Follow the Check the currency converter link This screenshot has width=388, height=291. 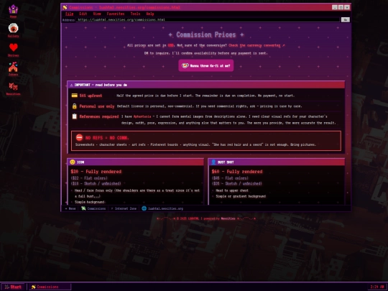(257, 45)
